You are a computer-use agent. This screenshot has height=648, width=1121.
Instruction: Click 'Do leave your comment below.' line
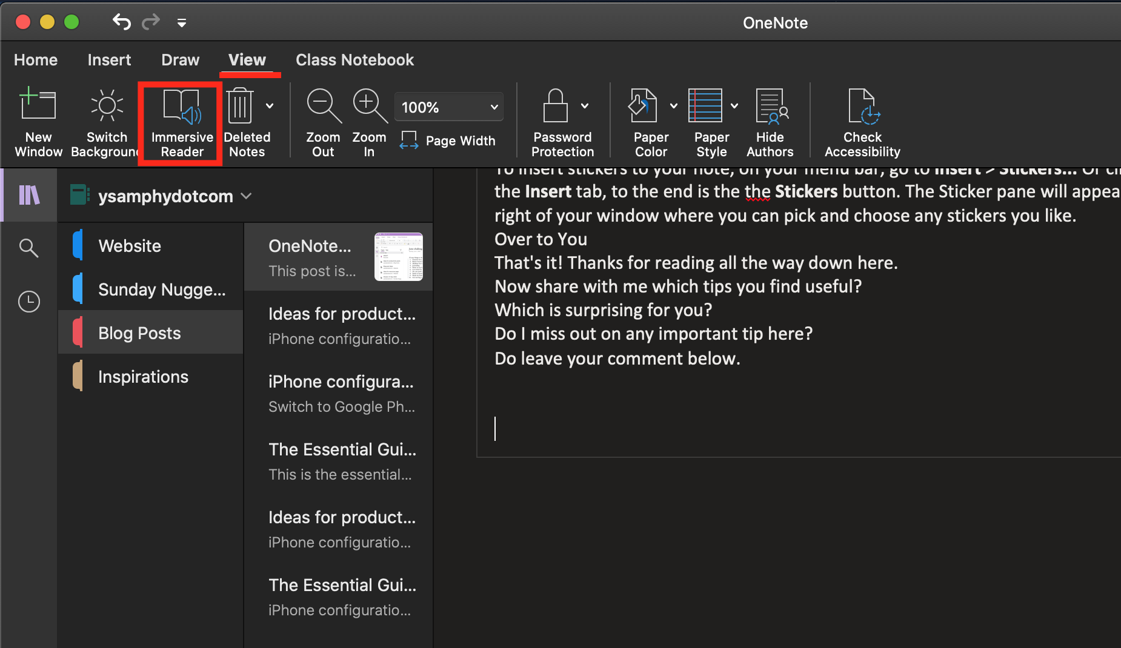click(x=617, y=359)
